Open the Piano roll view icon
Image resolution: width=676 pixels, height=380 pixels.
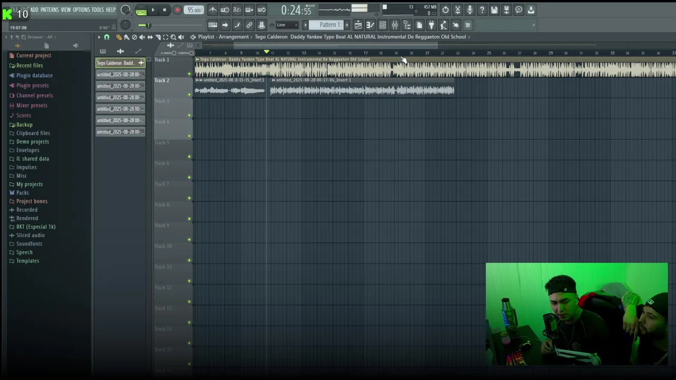click(370, 25)
